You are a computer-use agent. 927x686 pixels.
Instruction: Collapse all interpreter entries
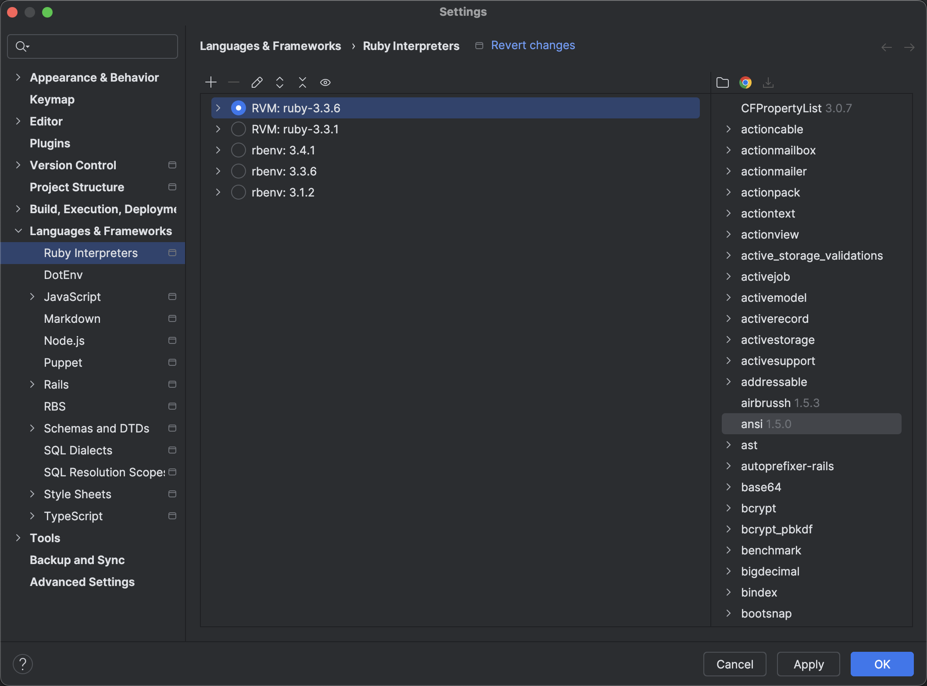(x=303, y=82)
